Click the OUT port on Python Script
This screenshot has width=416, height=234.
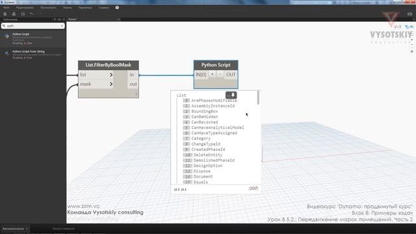tap(231, 75)
